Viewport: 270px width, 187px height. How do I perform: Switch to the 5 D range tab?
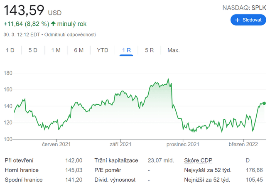tap(33, 50)
